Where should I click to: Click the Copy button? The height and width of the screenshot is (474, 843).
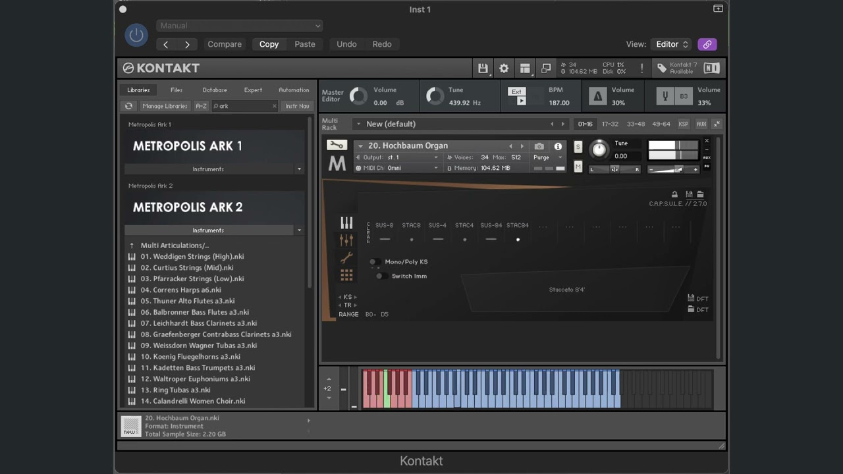click(x=269, y=44)
